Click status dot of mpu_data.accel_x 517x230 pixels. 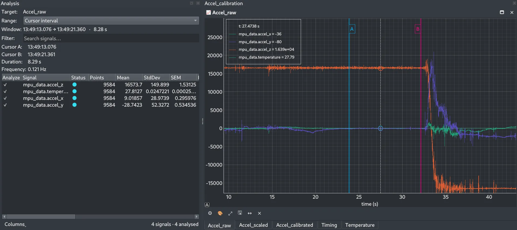[x=75, y=98]
